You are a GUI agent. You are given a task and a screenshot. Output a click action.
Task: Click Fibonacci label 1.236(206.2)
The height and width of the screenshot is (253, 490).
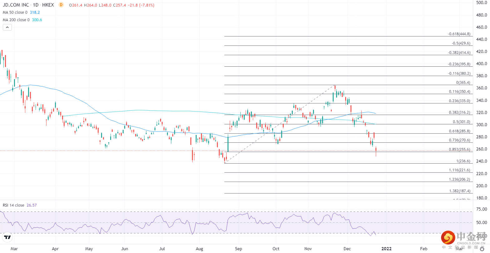point(460,179)
